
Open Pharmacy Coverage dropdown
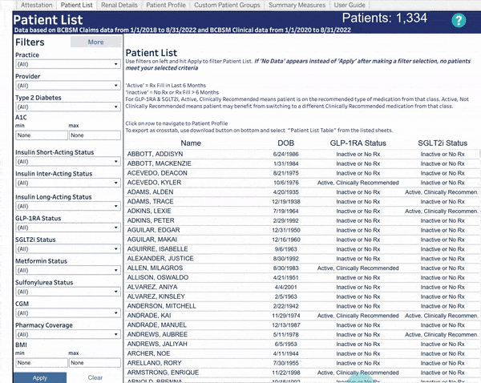tap(68, 334)
